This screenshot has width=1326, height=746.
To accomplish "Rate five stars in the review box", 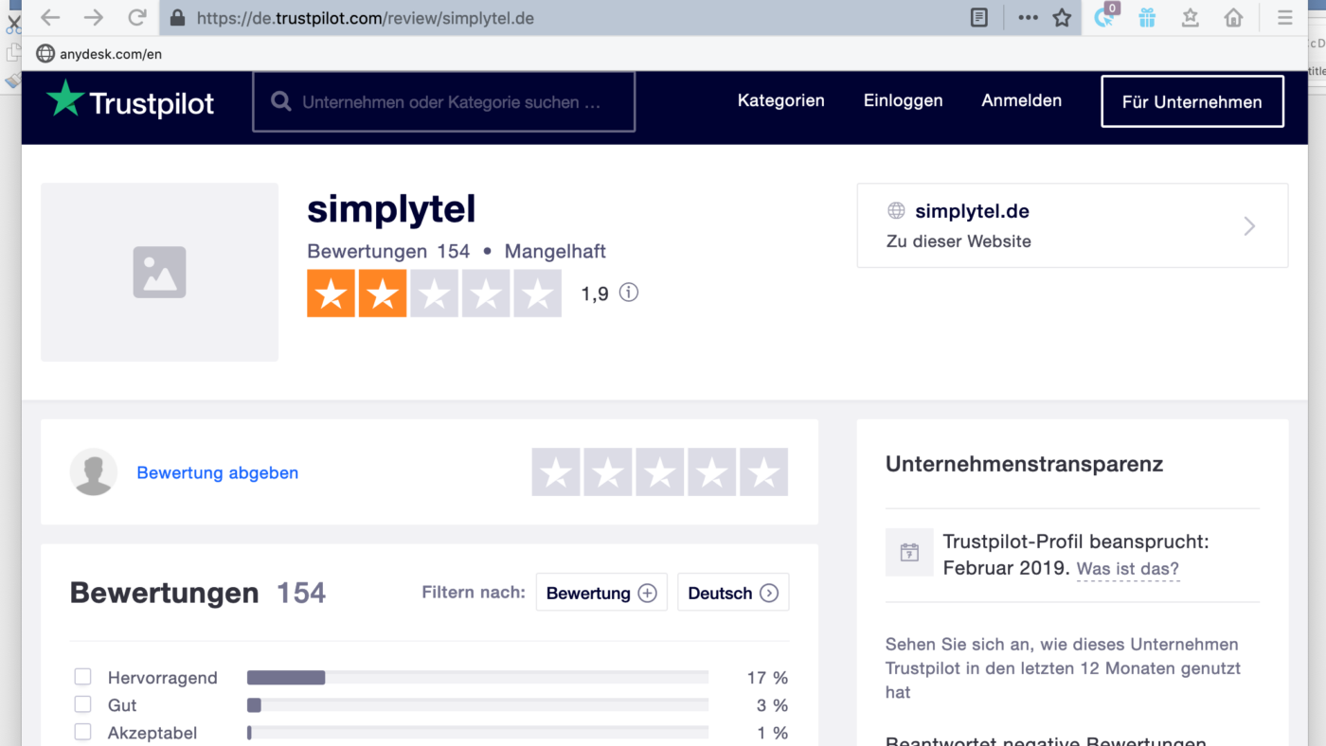I will click(764, 472).
